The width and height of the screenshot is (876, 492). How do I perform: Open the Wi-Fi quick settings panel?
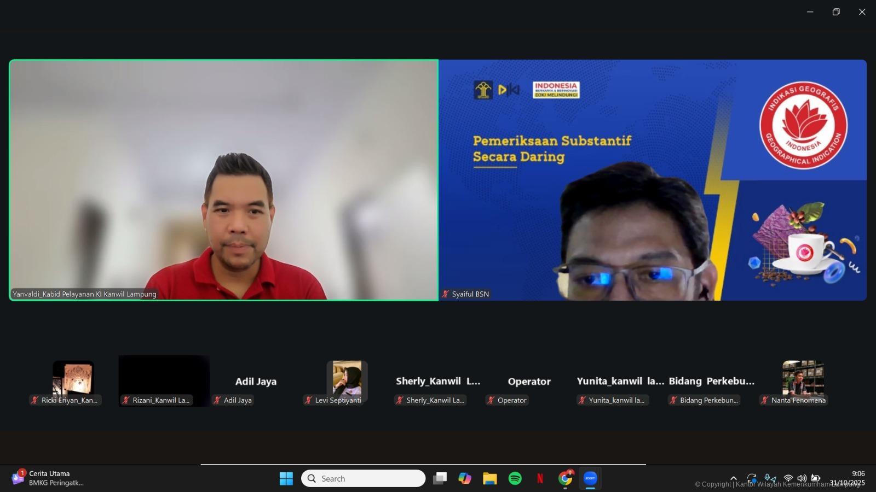click(x=788, y=478)
